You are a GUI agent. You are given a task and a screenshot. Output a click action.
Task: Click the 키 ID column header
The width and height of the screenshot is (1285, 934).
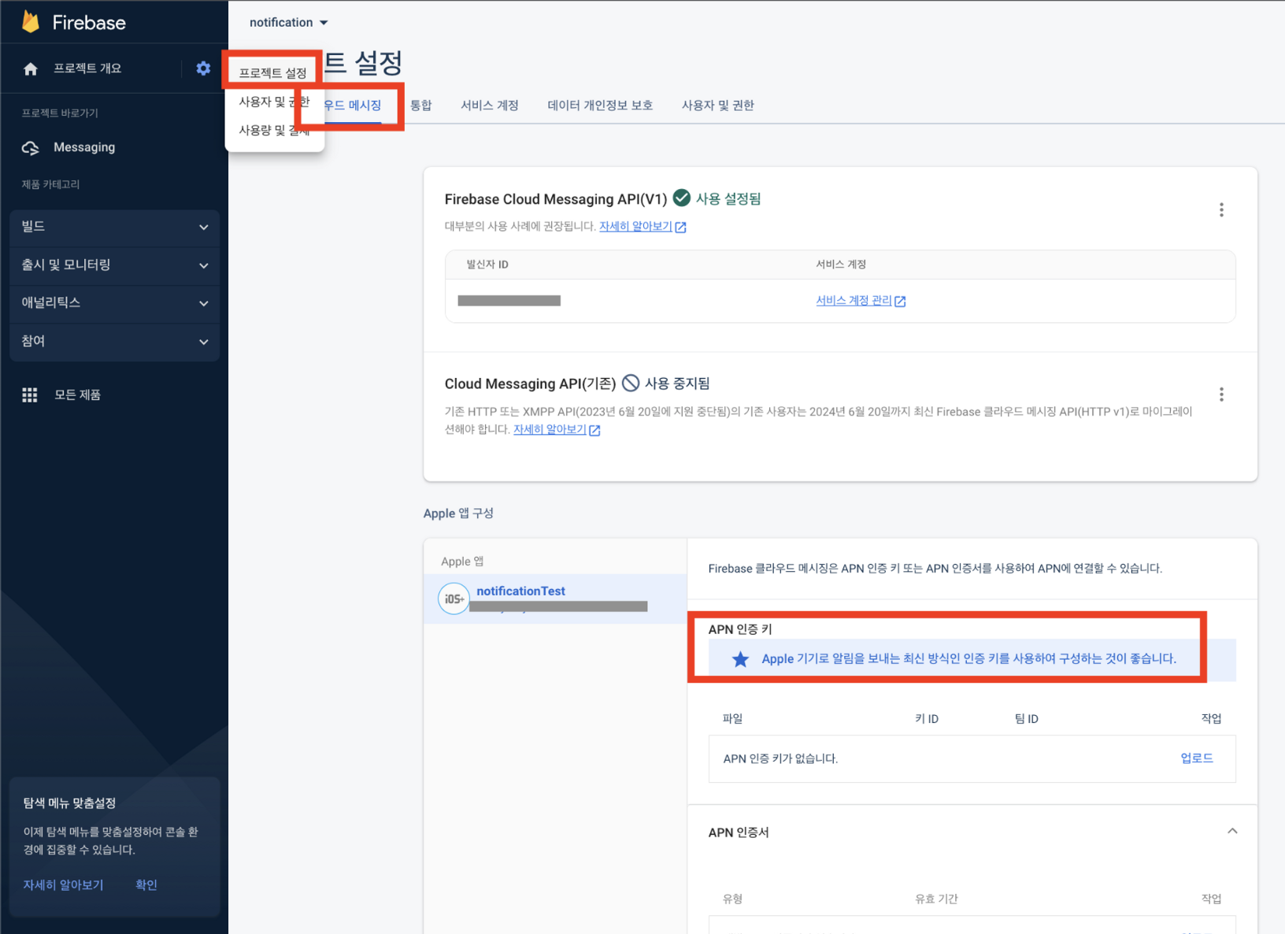click(927, 719)
